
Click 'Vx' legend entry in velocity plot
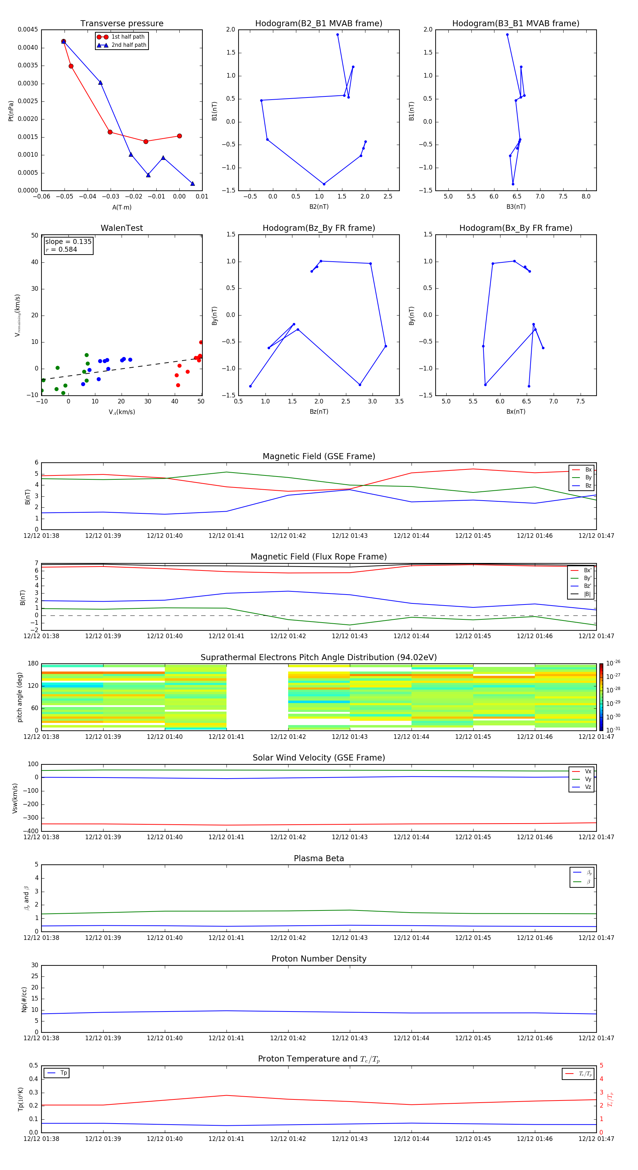point(582,771)
